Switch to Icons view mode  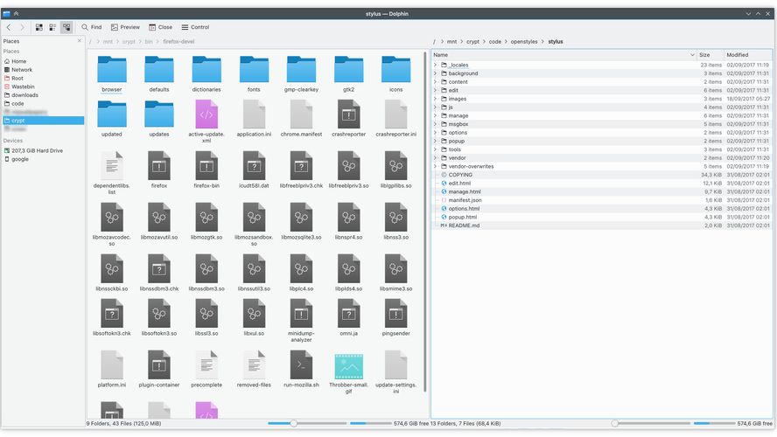pyautogui.click(x=39, y=27)
